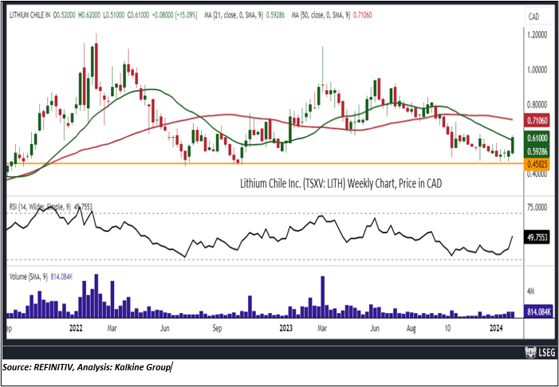Click the 2024 time axis label
559x387 pixels.
pos(496,328)
